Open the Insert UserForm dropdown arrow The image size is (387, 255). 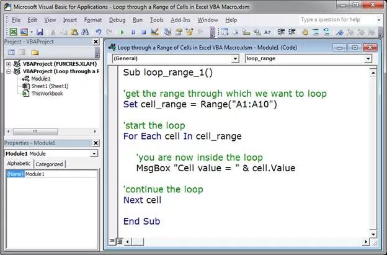[32, 32]
